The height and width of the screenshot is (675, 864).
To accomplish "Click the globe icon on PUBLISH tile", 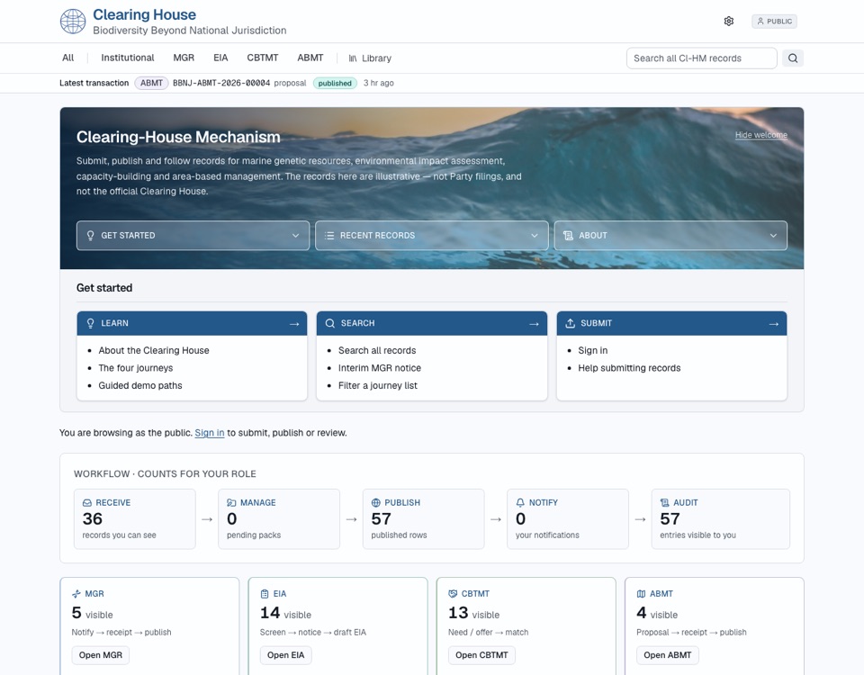I will (x=376, y=502).
